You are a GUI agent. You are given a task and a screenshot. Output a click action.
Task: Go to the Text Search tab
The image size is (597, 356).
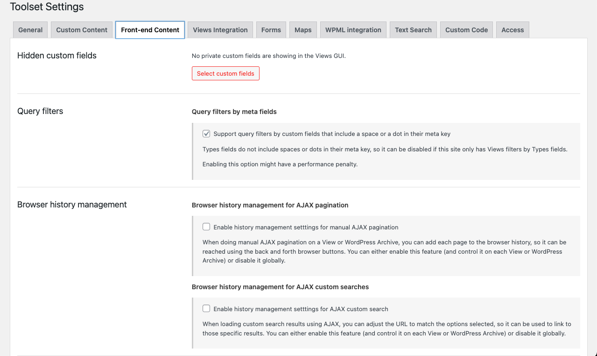(413, 30)
